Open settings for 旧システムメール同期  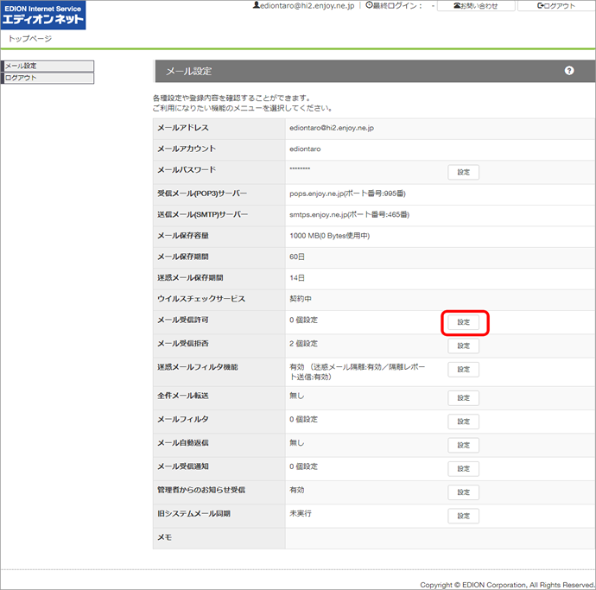[x=463, y=516]
